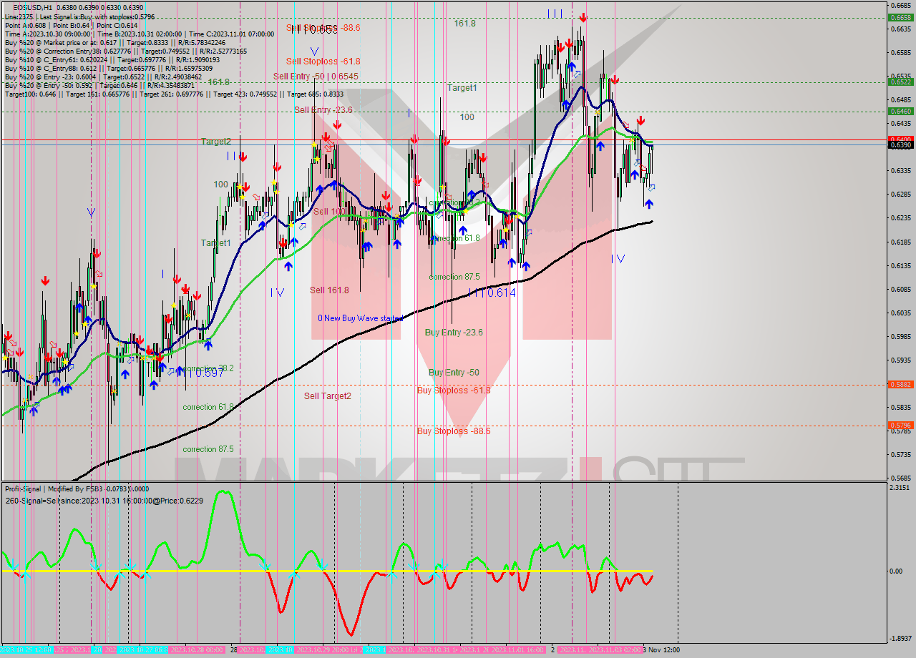Click the -1.8937 indicator scale value
This screenshot has height=658, width=916.
pos(900,639)
